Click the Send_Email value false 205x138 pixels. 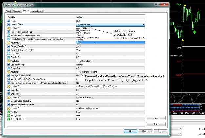78,115
